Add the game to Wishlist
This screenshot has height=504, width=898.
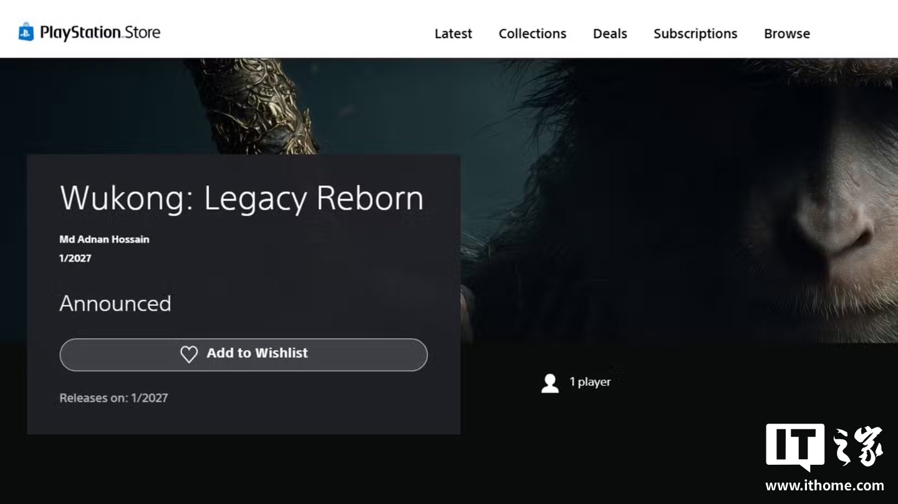244,354
